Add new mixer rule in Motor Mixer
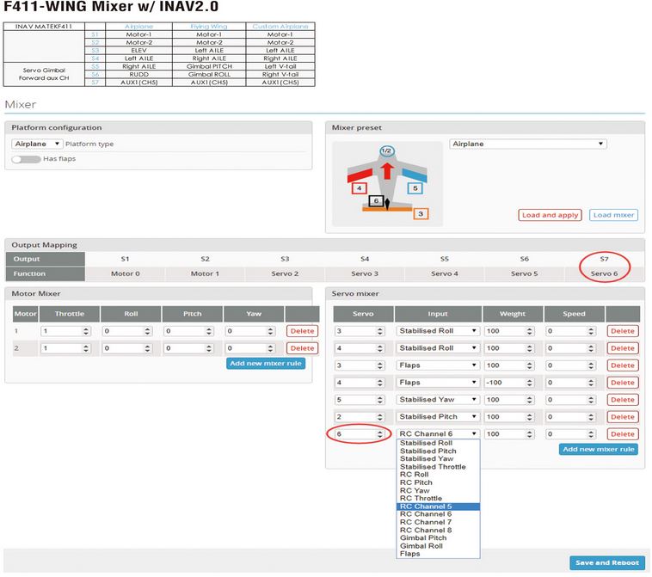 click(266, 364)
